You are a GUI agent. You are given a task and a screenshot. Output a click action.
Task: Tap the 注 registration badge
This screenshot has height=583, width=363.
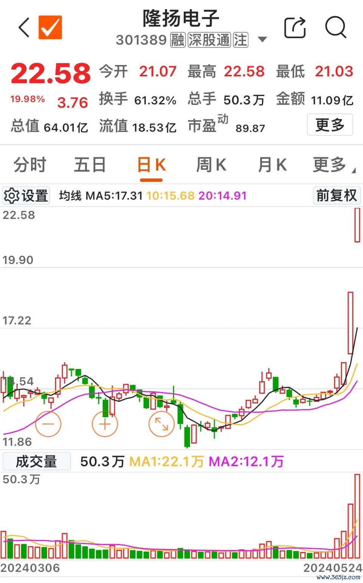[x=240, y=40]
